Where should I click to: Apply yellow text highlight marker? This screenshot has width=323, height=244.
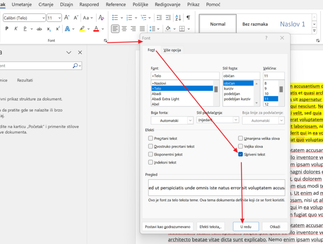coord(82,29)
